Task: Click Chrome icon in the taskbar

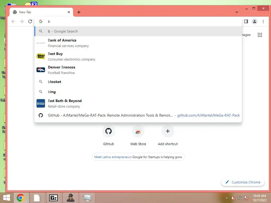Action: (21, 198)
